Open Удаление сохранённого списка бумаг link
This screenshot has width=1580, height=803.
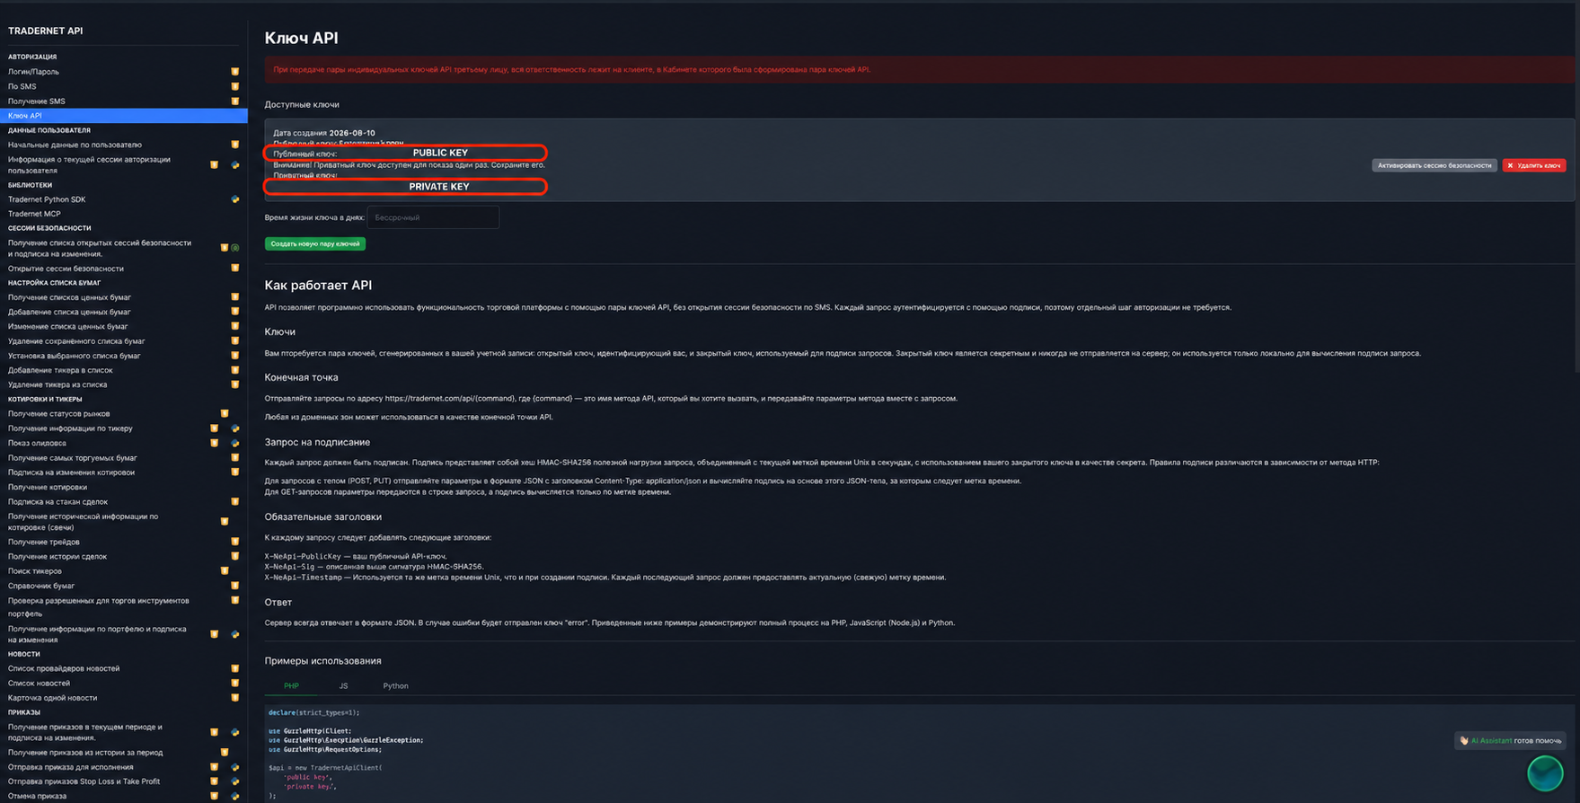(x=76, y=341)
